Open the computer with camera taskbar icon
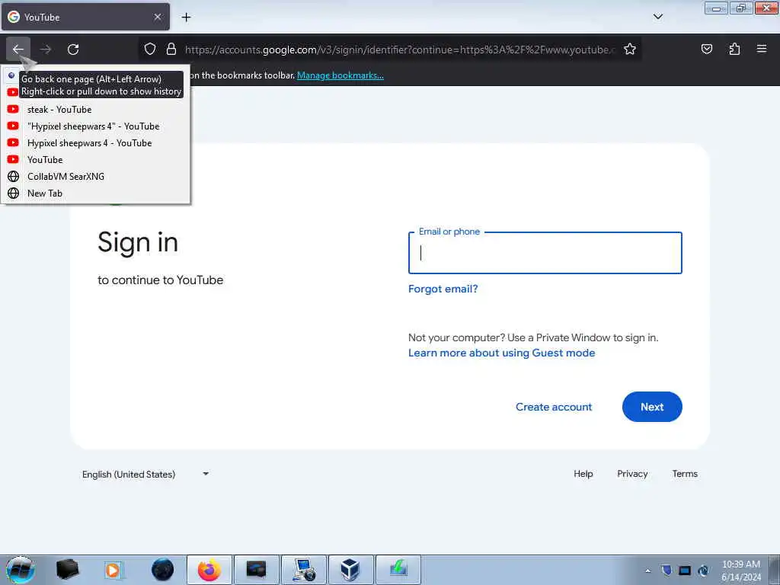The width and height of the screenshot is (780, 585). (304, 570)
